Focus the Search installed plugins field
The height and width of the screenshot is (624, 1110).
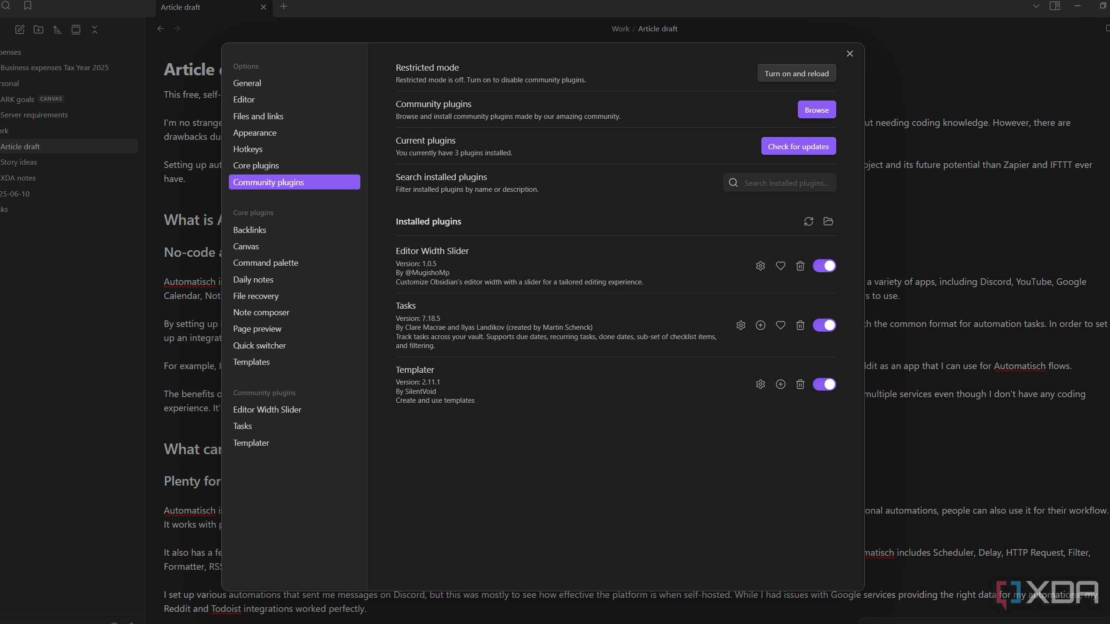780,183
